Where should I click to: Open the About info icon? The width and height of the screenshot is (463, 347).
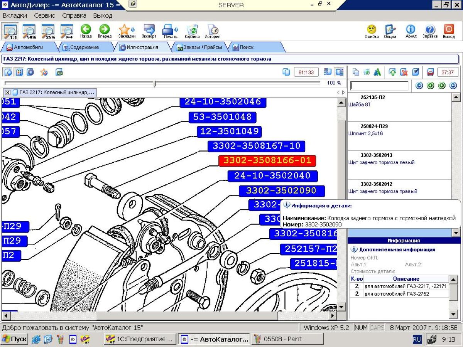point(411,31)
